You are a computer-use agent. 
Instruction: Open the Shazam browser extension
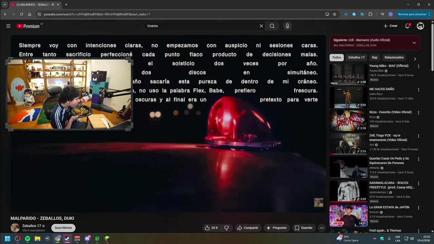point(354,14)
